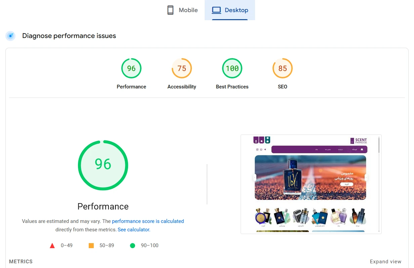
Task: Click the large Performance 96 gauge circle
Action: click(103, 165)
